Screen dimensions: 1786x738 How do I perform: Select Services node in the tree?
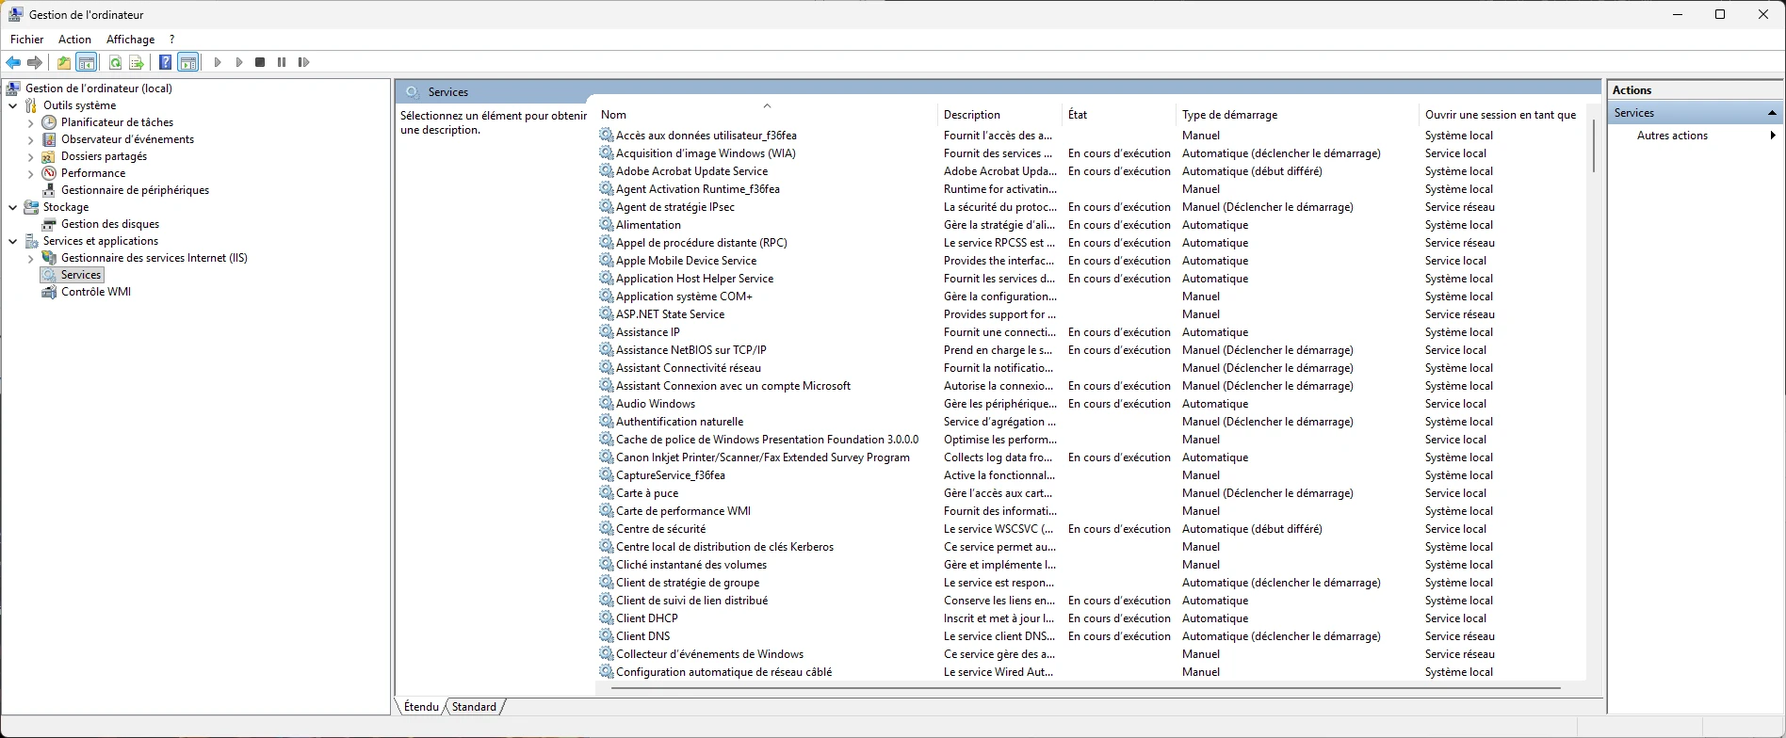[81, 275]
